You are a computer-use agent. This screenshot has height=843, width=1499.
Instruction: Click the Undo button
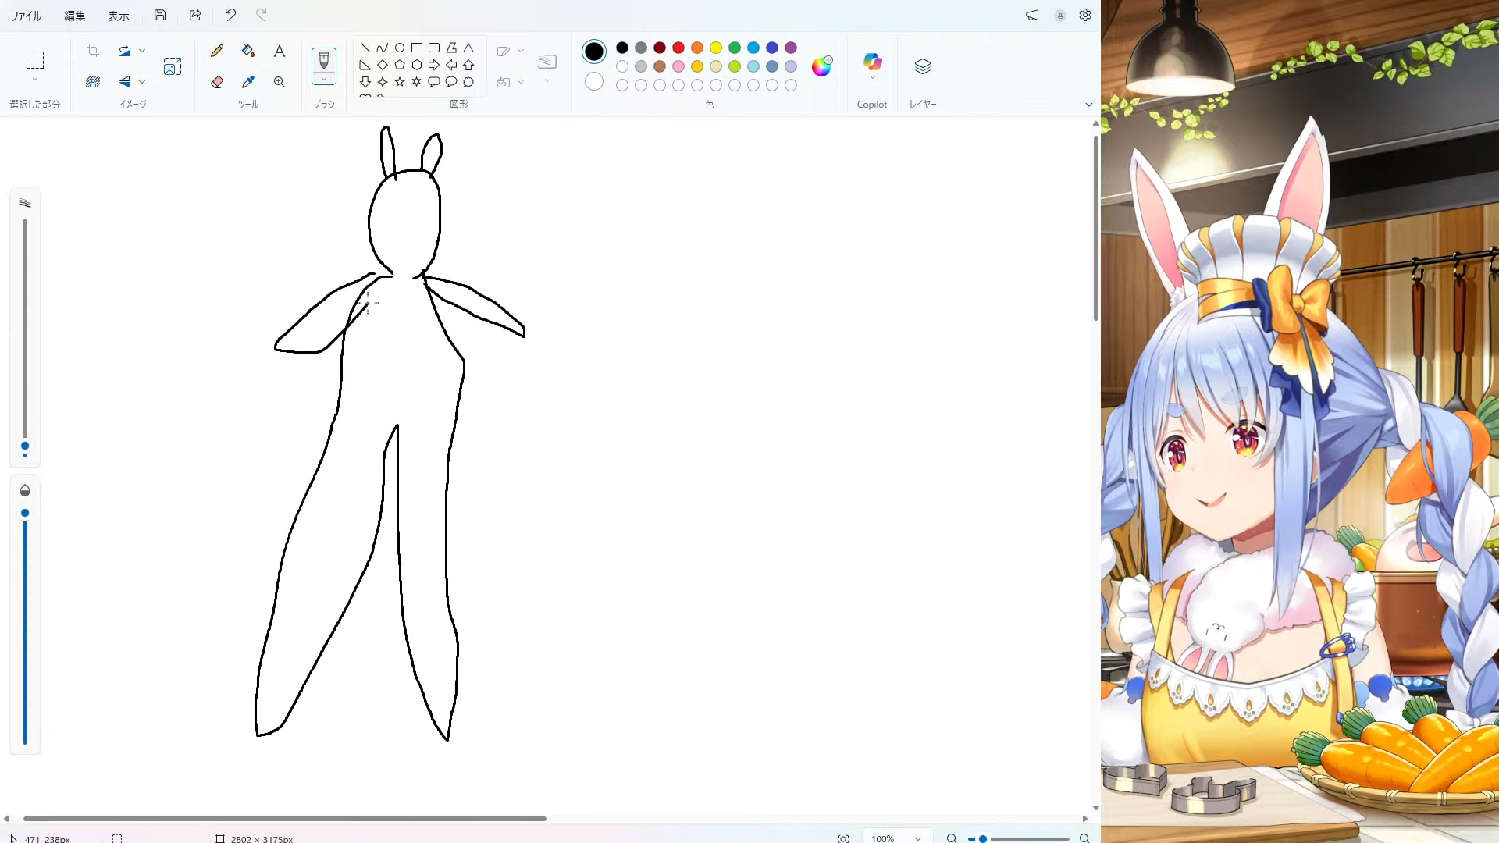click(230, 15)
